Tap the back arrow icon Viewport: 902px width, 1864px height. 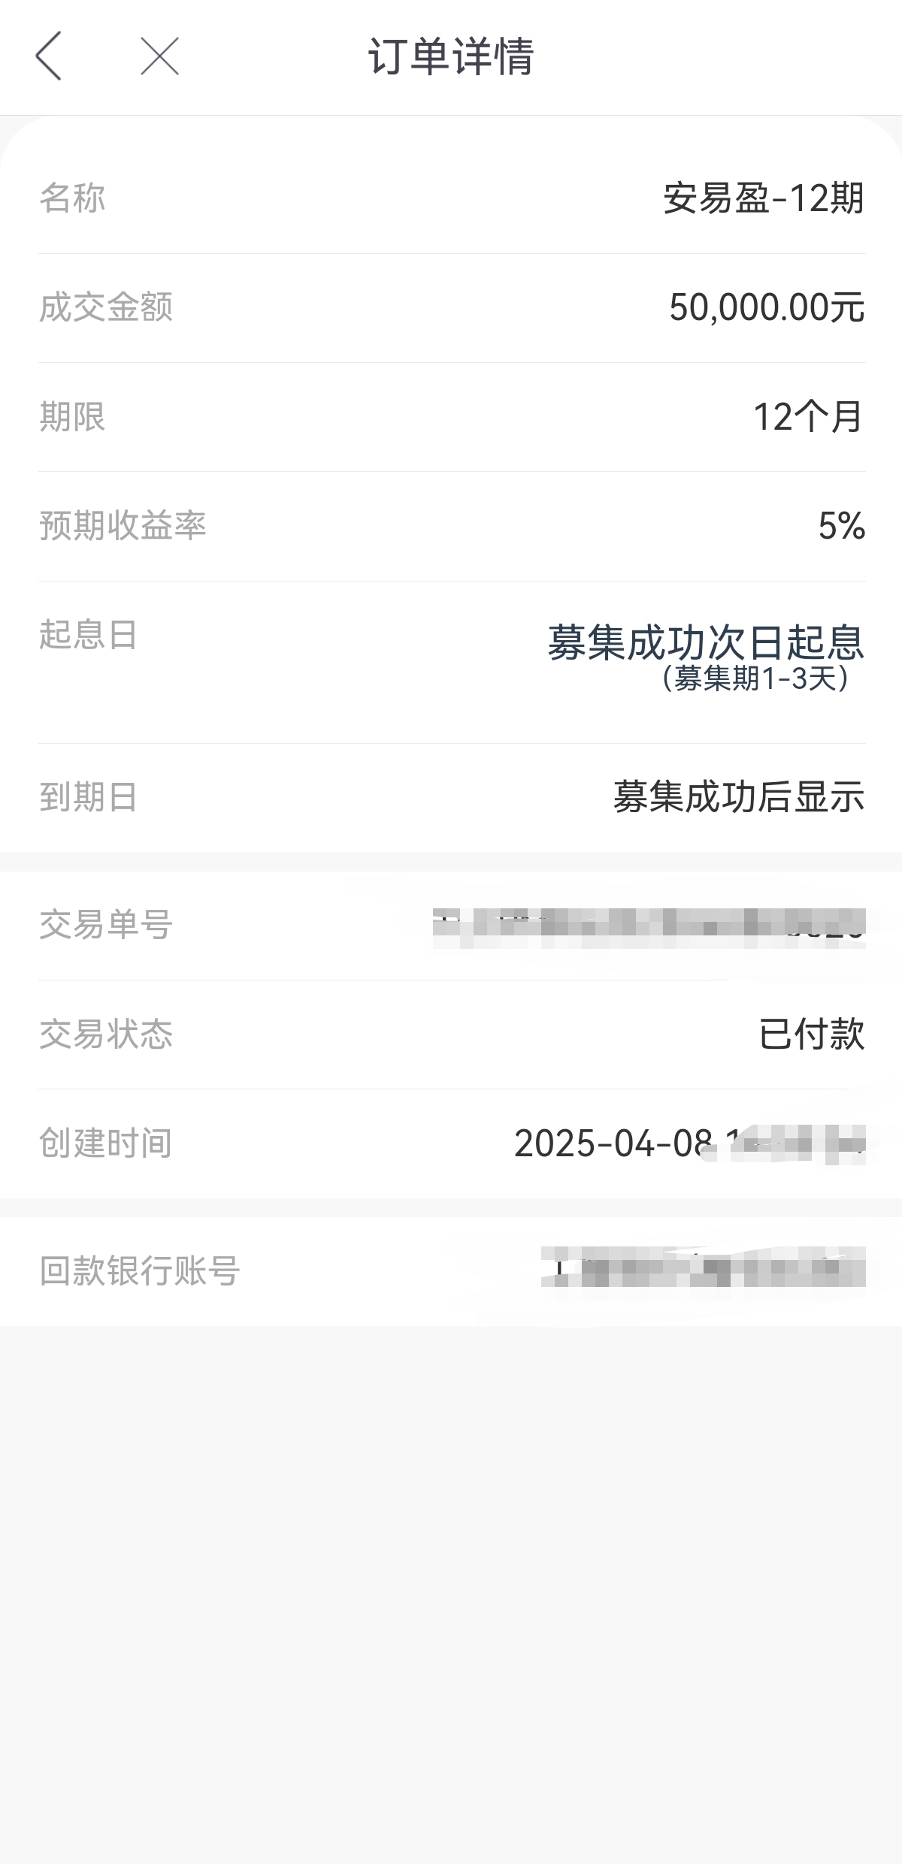[x=48, y=56]
